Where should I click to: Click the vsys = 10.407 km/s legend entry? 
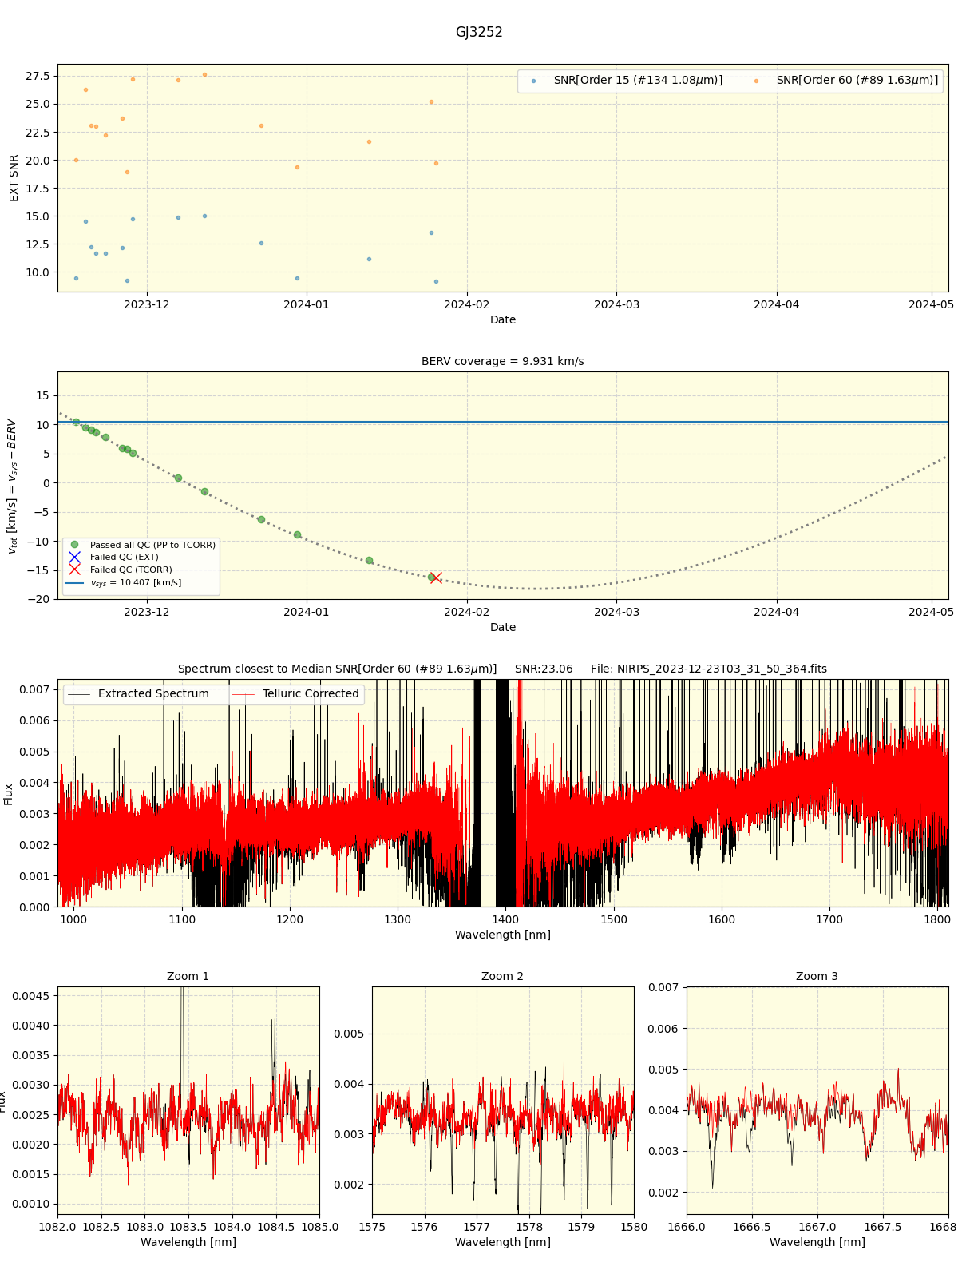125,583
